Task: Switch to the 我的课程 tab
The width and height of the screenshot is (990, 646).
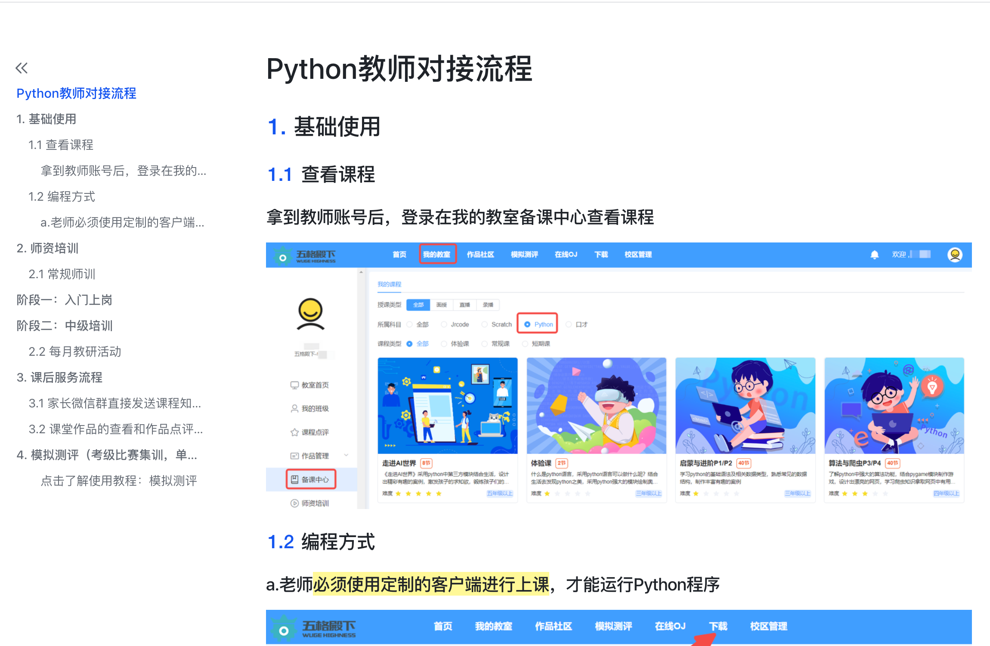Action: [x=389, y=284]
